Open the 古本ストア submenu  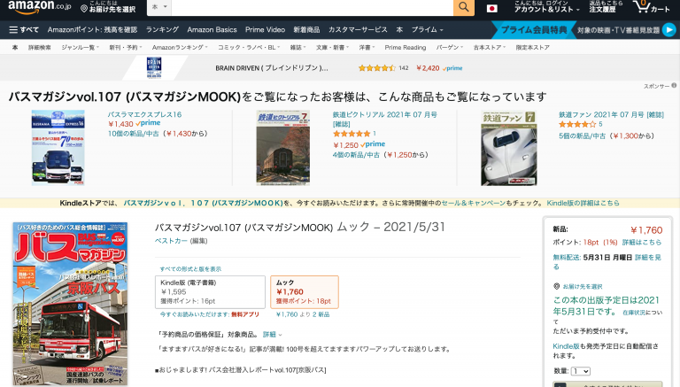[489, 47]
